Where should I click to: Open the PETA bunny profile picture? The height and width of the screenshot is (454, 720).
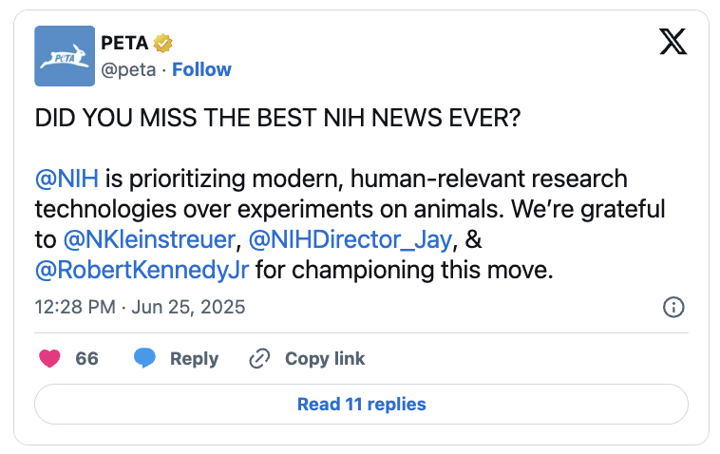(65, 56)
